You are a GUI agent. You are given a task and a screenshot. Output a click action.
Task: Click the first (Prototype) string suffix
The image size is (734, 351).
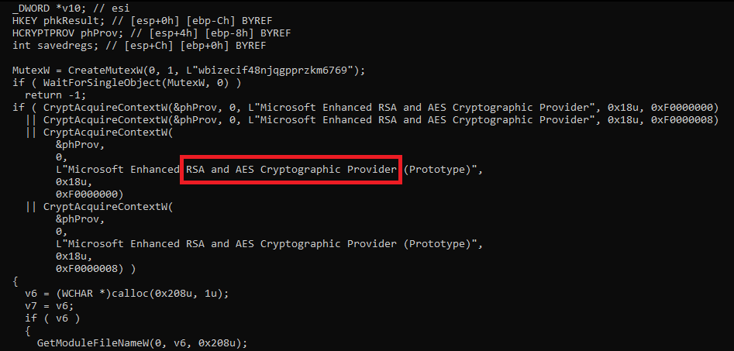pyautogui.click(x=436, y=170)
